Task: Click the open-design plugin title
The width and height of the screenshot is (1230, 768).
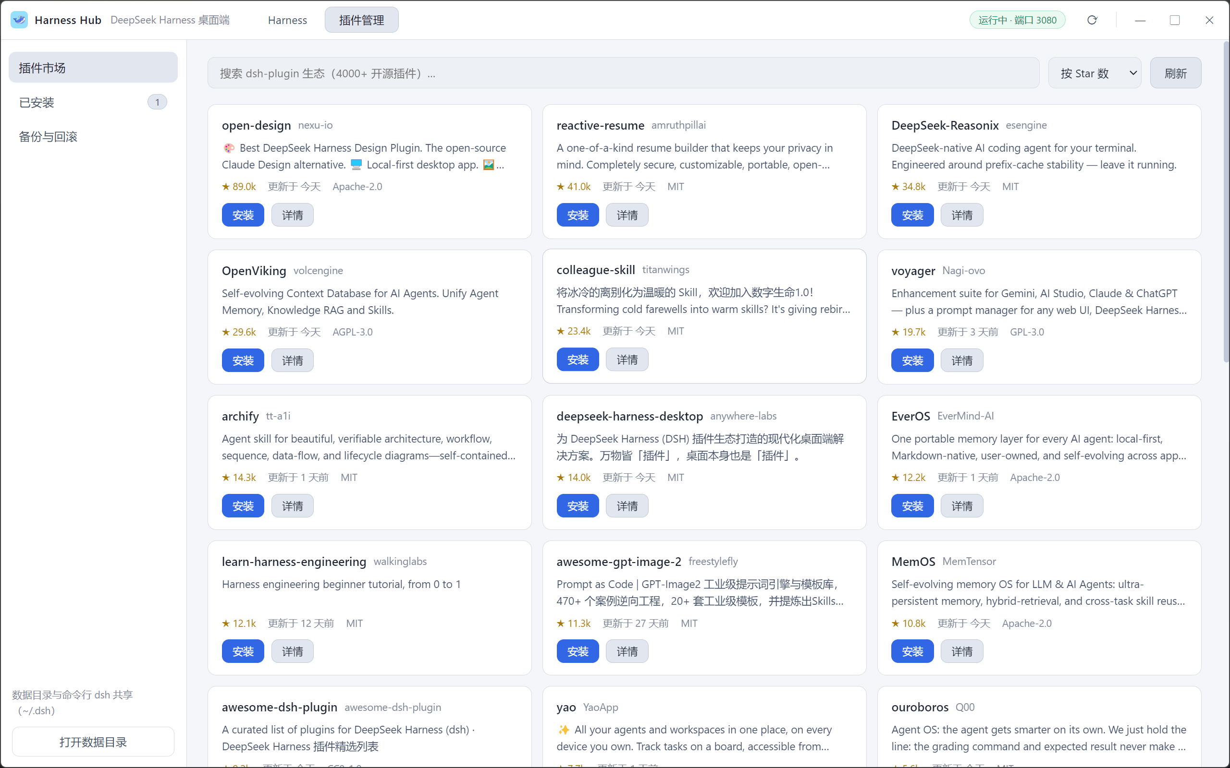Action: click(x=256, y=125)
